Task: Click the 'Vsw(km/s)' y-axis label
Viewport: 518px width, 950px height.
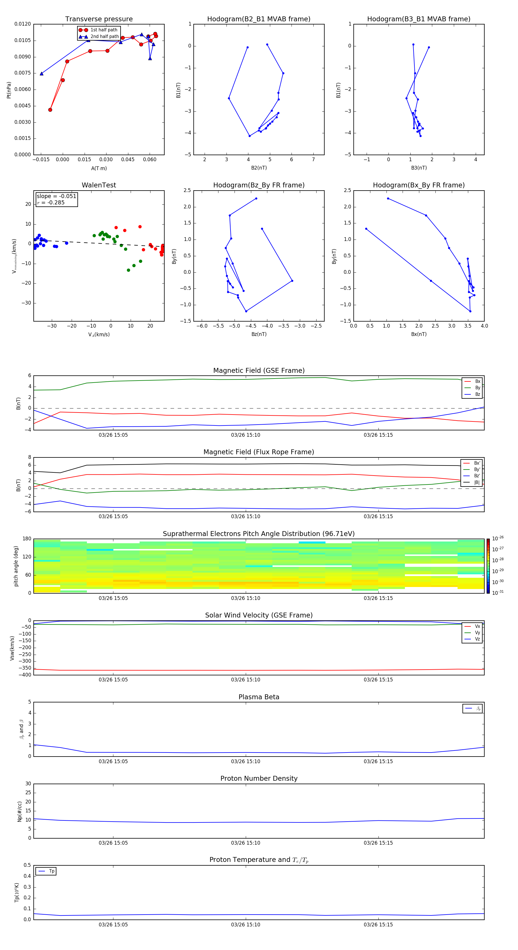Action: click(12, 648)
